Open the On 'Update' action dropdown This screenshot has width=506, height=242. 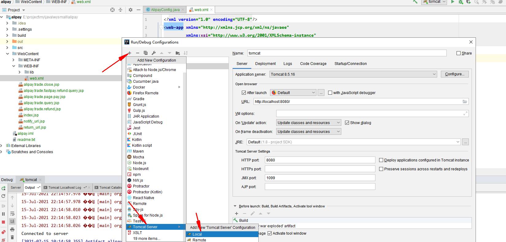(x=308, y=123)
